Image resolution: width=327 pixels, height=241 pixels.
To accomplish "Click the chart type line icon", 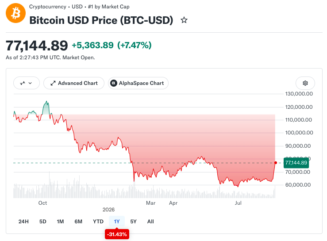I will pyautogui.click(x=23, y=83).
